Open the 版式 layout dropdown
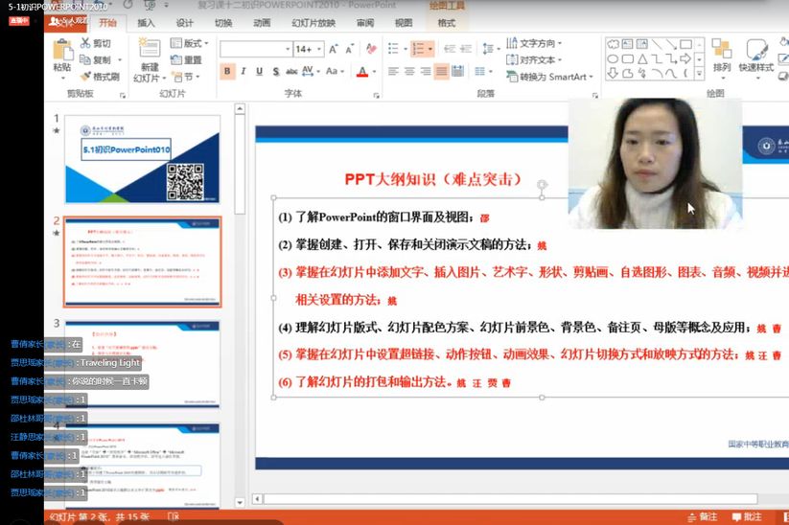 [189, 43]
